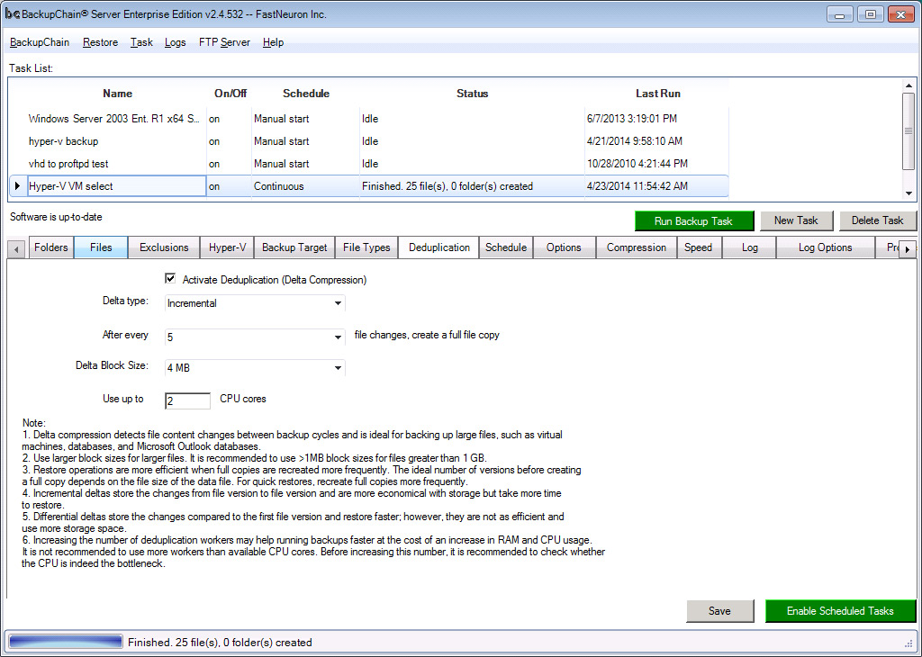Viewport: 922px width, 657px height.
Task: Switch to the File Types tab
Action: point(366,247)
